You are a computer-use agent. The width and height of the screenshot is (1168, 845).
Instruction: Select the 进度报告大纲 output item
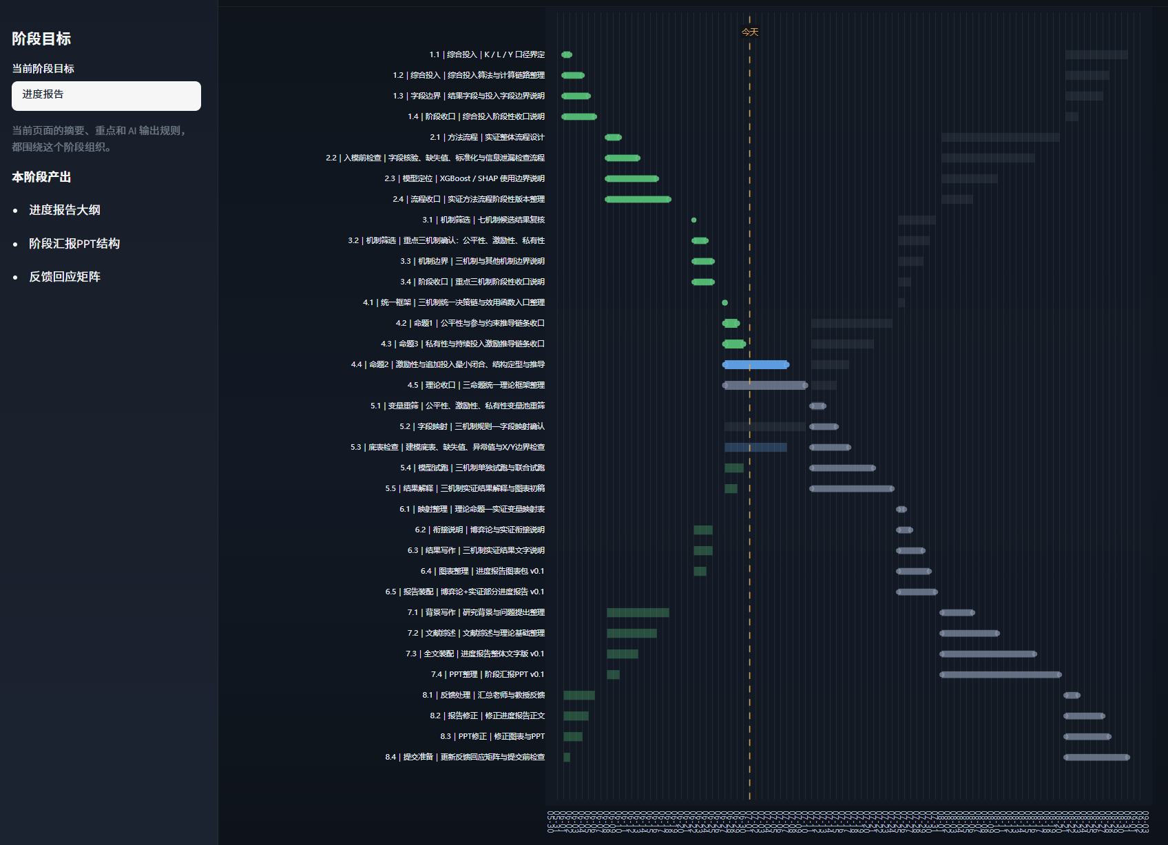[x=65, y=210]
